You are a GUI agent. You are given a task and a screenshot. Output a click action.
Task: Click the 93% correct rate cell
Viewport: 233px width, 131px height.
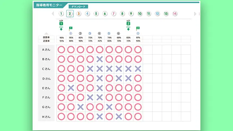[x=138, y=41]
